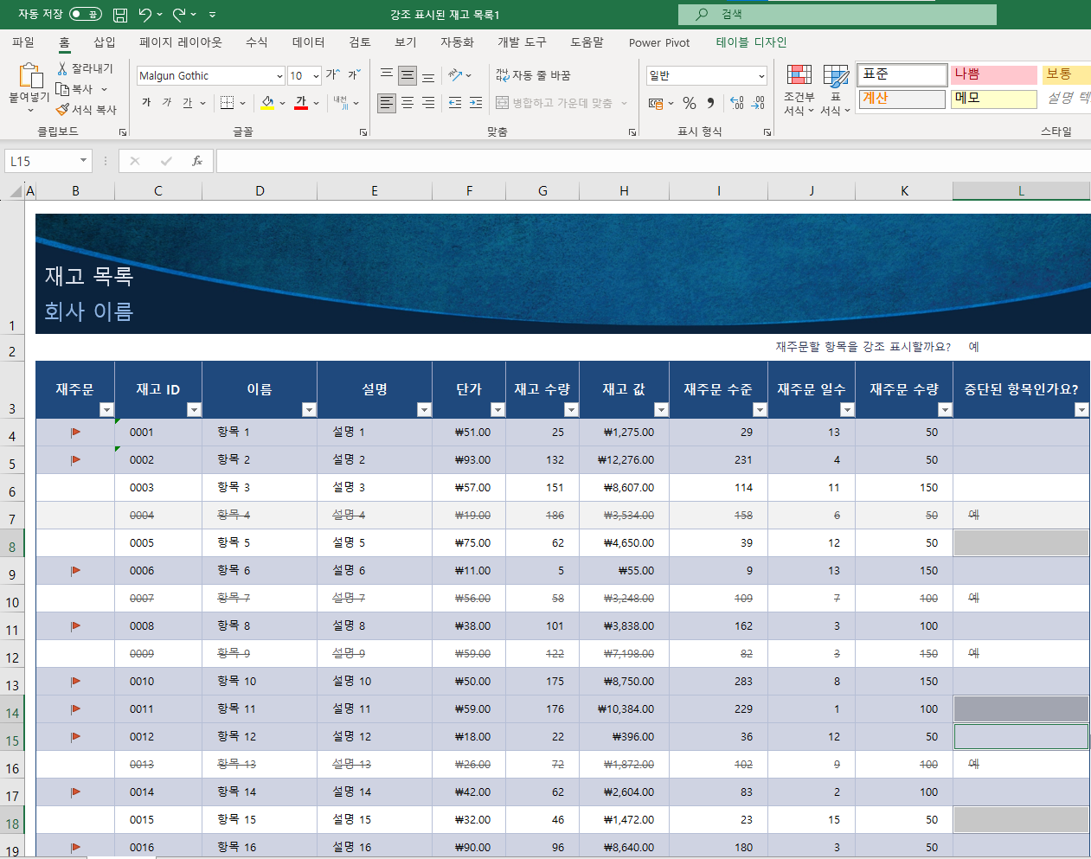This screenshot has height=859, width=1091.
Task: Toggle bold 가 formatting
Action: pos(146,103)
